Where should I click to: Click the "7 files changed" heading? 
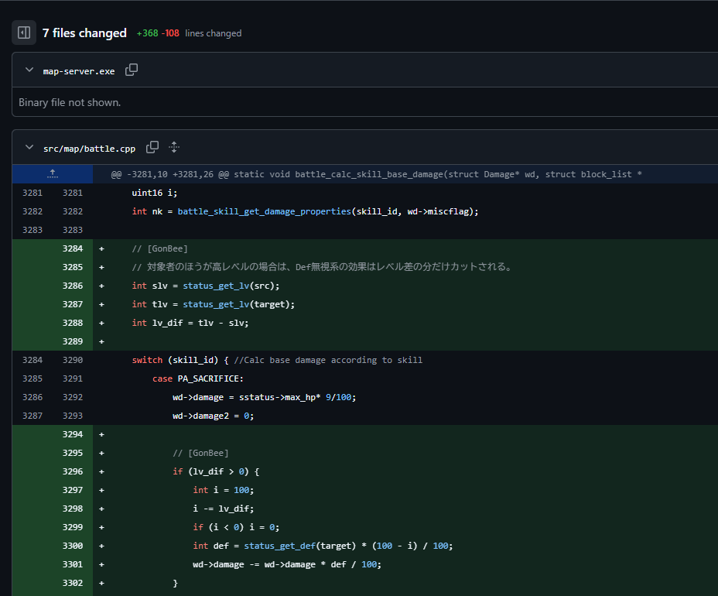(x=84, y=33)
